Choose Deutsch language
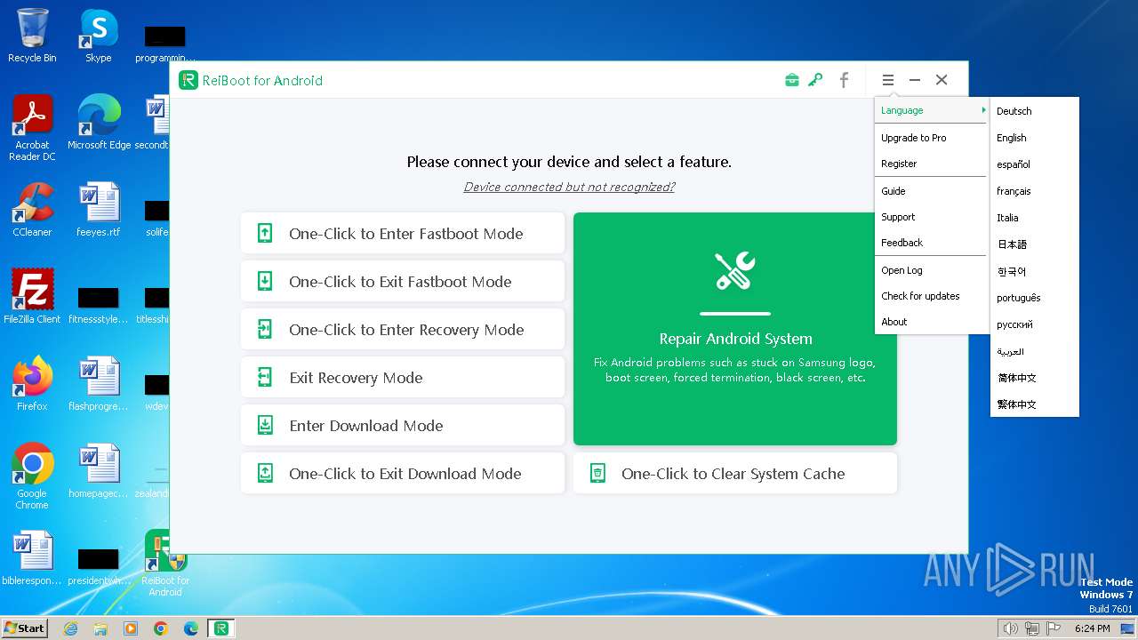1138x640 pixels. click(1035, 111)
